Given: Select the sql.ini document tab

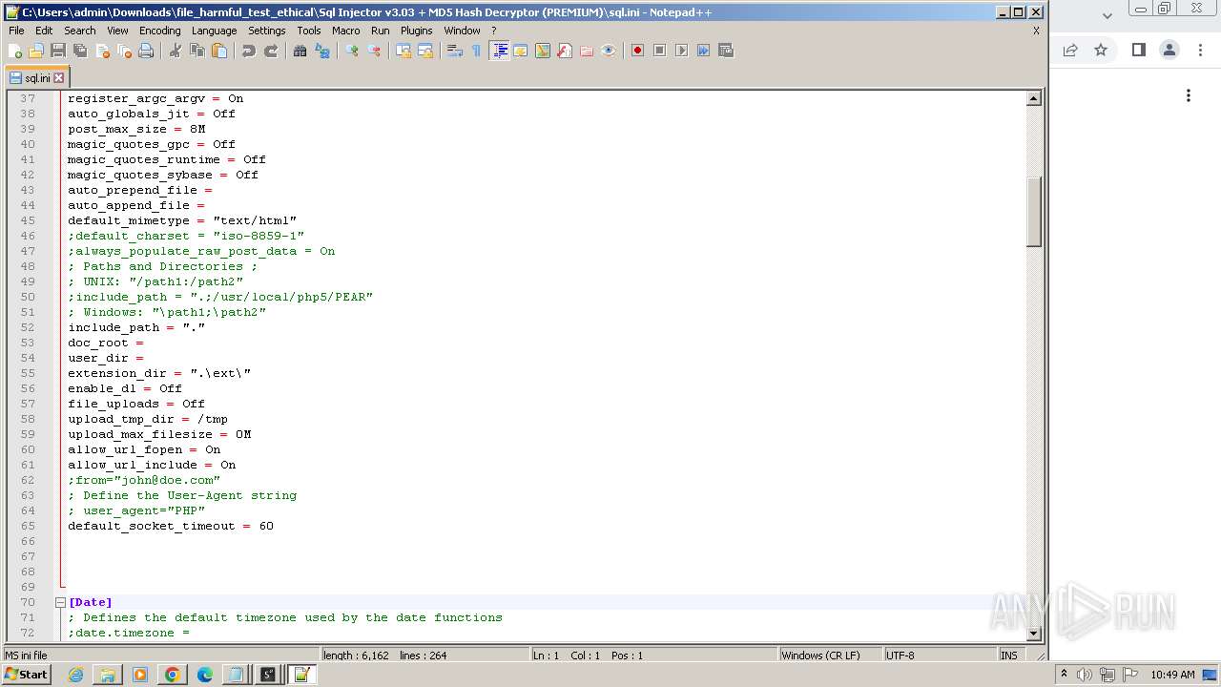Looking at the screenshot, I should coord(37,78).
